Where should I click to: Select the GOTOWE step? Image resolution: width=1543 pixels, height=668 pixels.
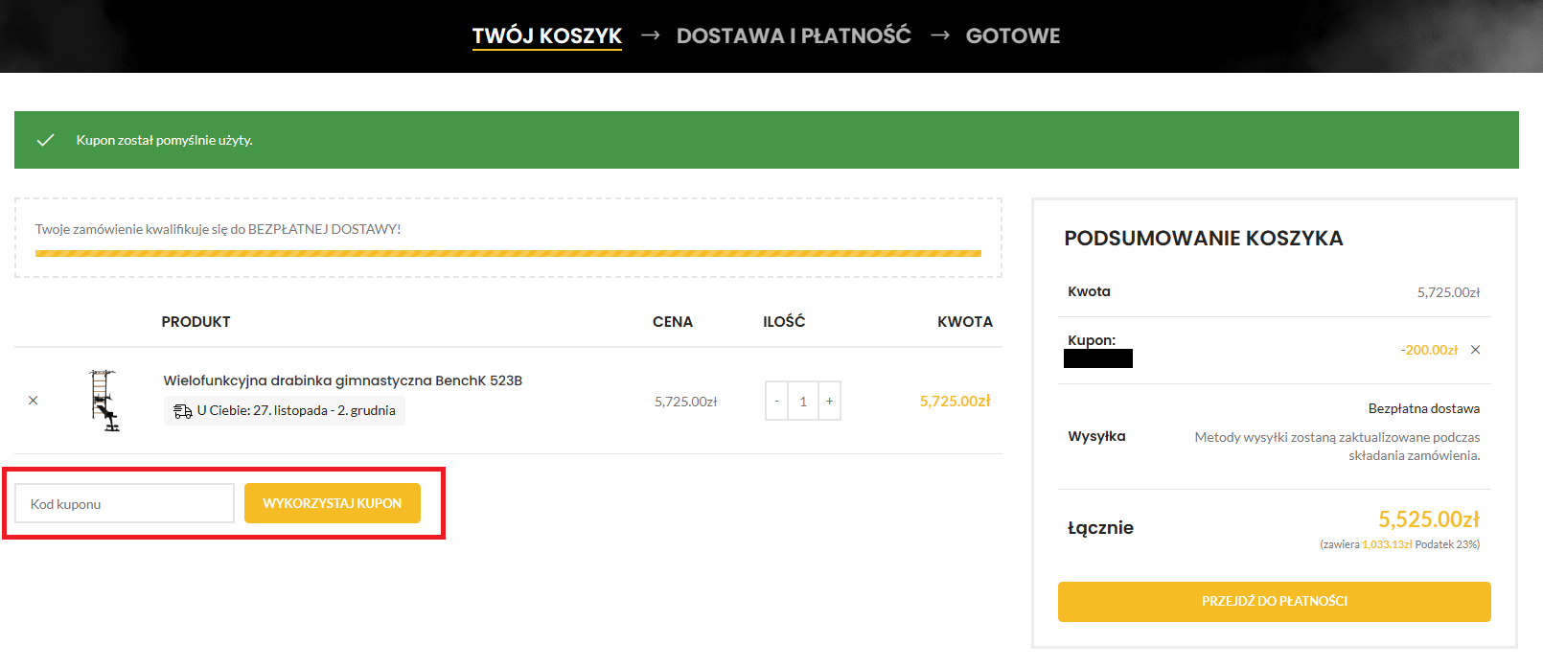[1012, 35]
